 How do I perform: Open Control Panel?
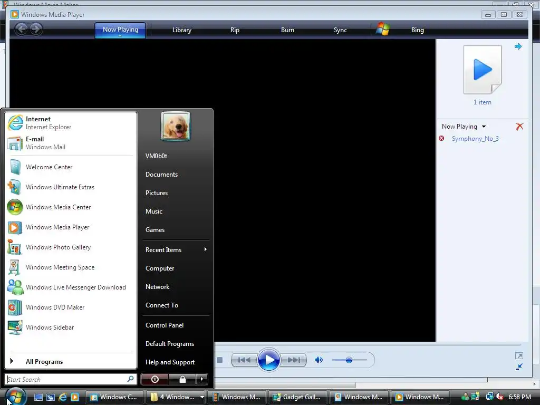tap(176, 325)
